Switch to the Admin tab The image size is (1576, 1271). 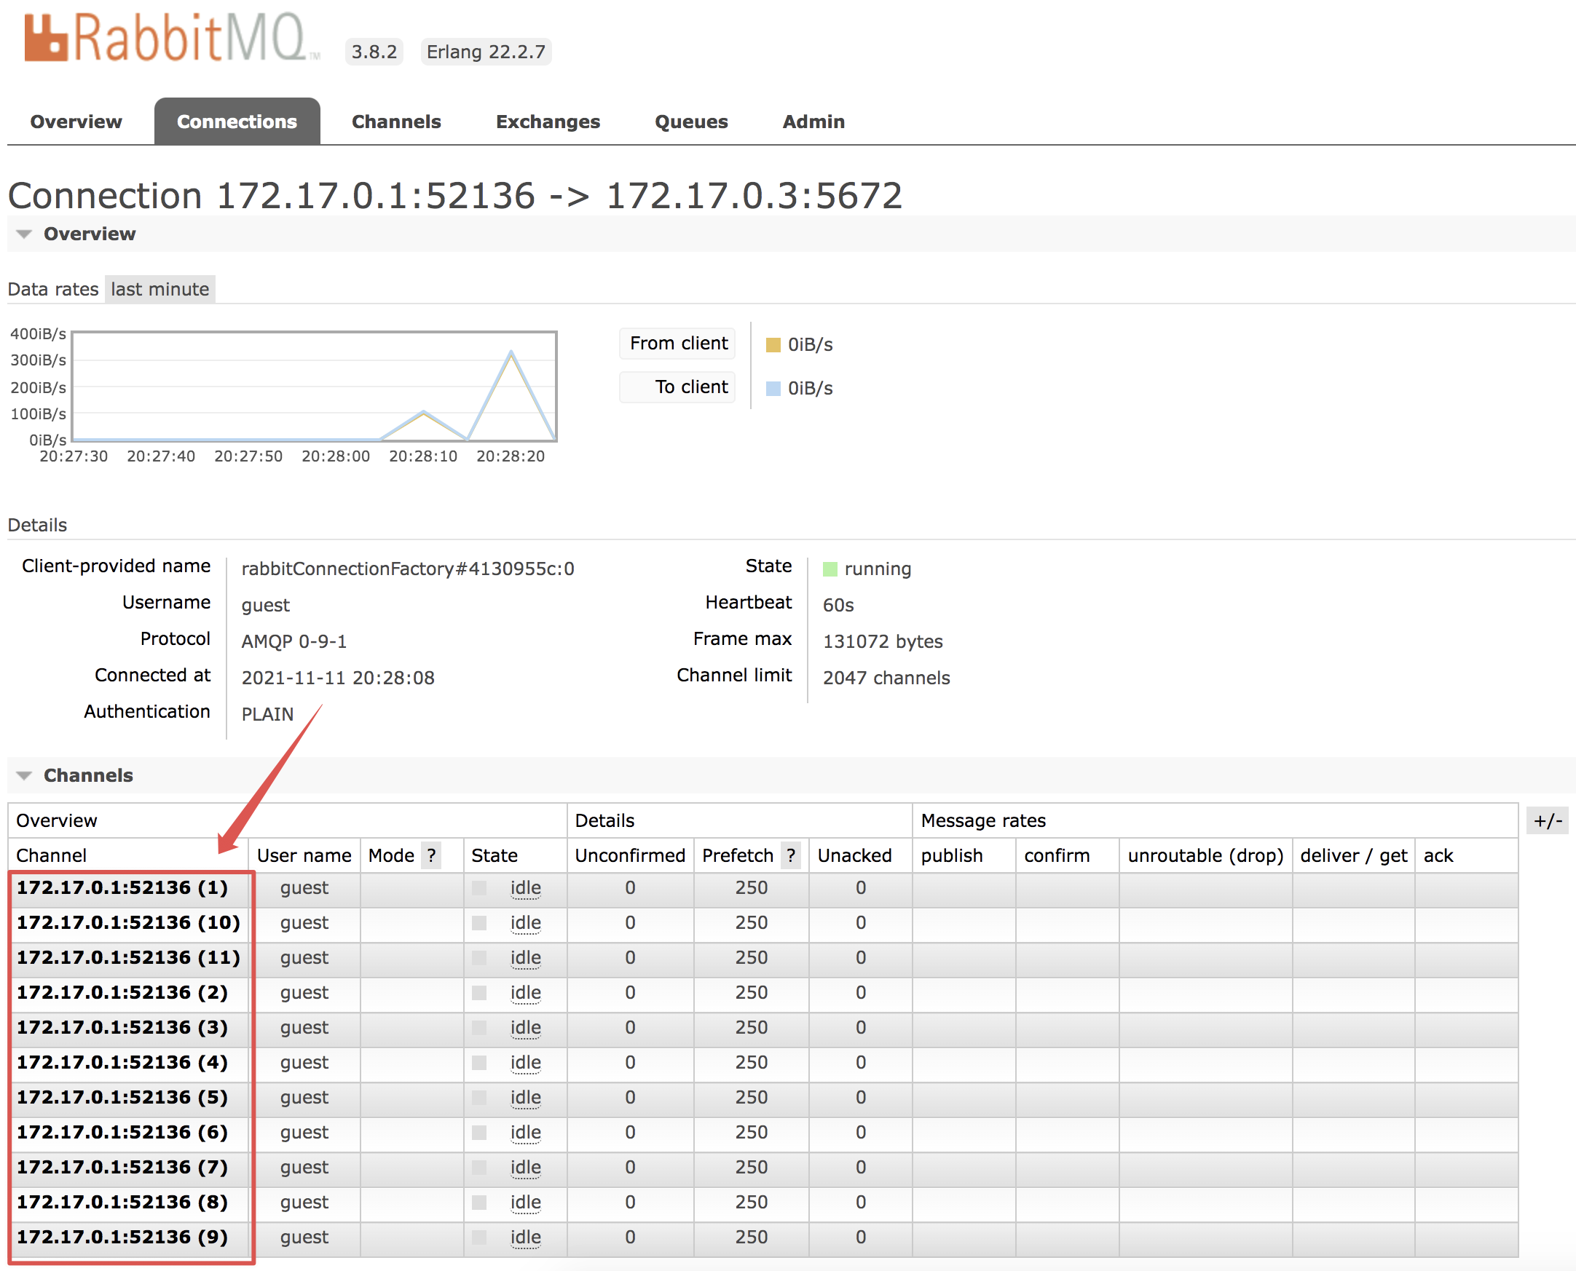tap(813, 122)
